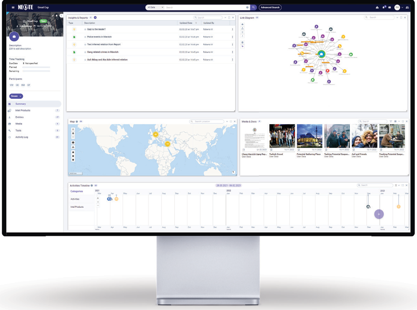Expand the RM user account chevron
417x310 pixels.
point(402,7)
